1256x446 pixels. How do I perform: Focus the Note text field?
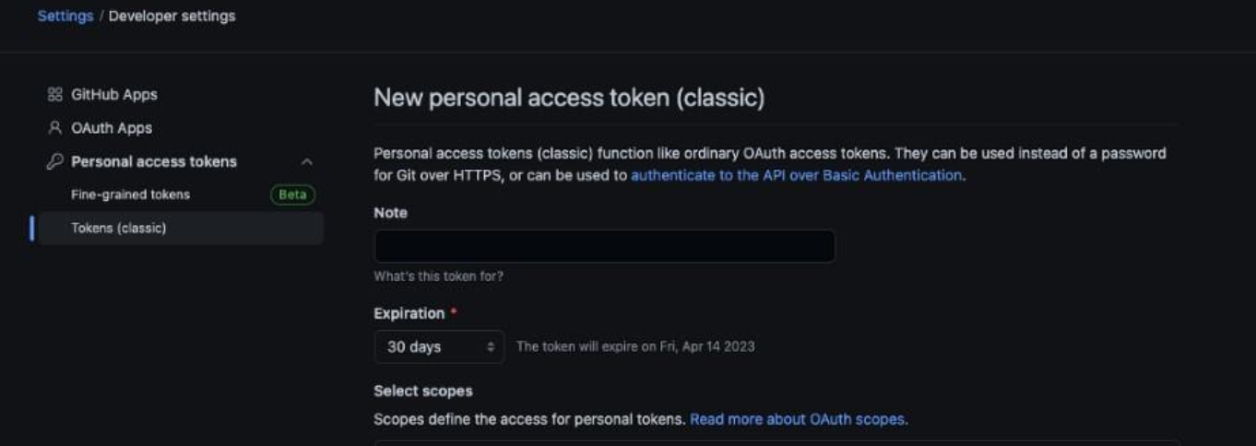point(605,246)
